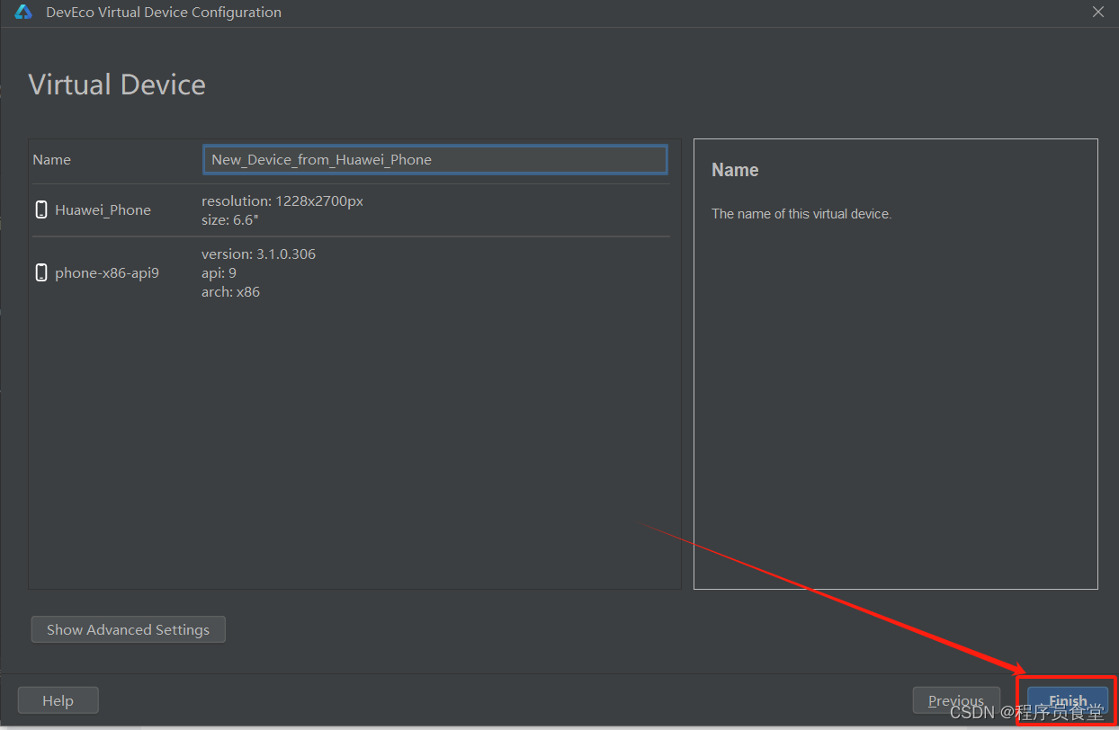Select the phone icon beside Huawei_Phone
The width and height of the screenshot is (1119, 730).
[x=40, y=209]
